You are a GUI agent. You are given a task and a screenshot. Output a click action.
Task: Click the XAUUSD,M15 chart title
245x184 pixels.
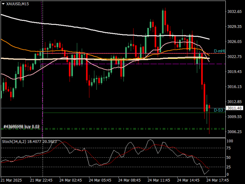[18, 4]
